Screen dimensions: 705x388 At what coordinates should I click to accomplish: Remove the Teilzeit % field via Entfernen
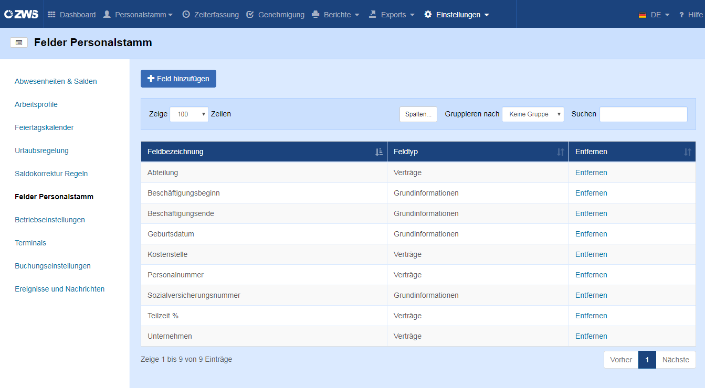click(591, 316)
